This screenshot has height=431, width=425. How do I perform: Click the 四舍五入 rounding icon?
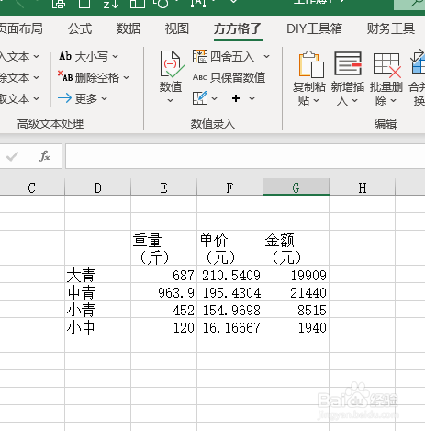200,57
